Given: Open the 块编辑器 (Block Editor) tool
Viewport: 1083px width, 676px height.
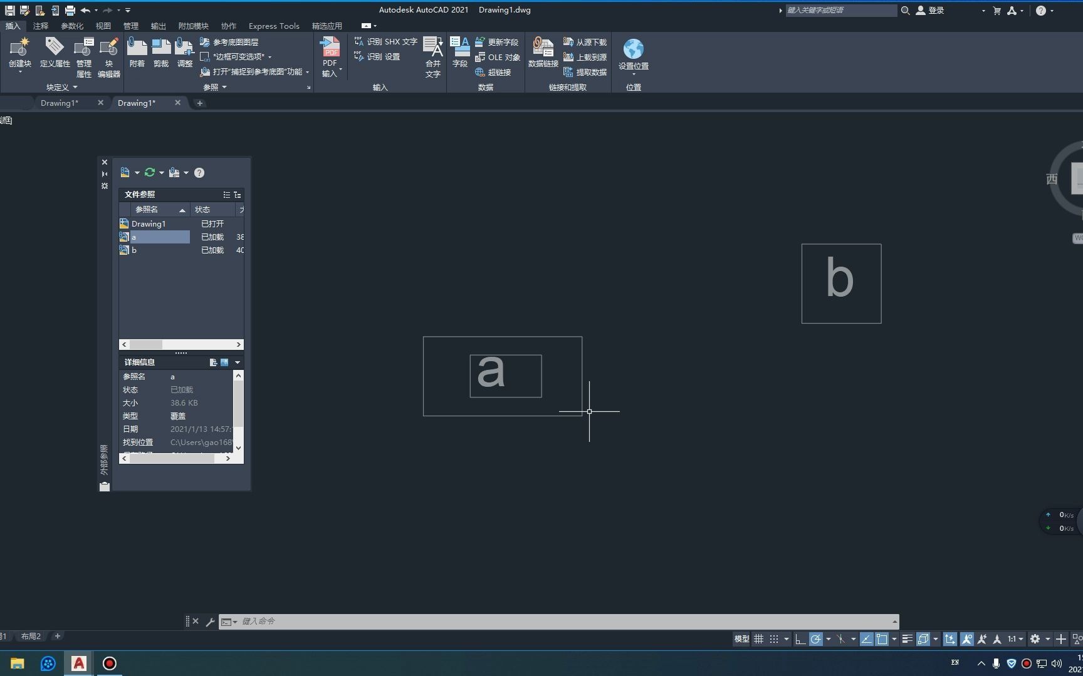Looking at the screenshot, I should coord(109,48).
